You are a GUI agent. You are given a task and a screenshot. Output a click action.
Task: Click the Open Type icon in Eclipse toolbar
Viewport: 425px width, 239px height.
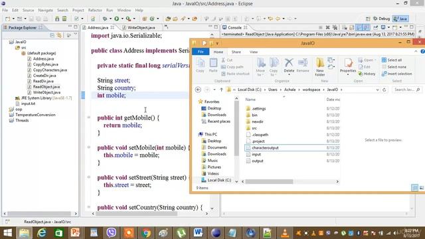(168, 19)
